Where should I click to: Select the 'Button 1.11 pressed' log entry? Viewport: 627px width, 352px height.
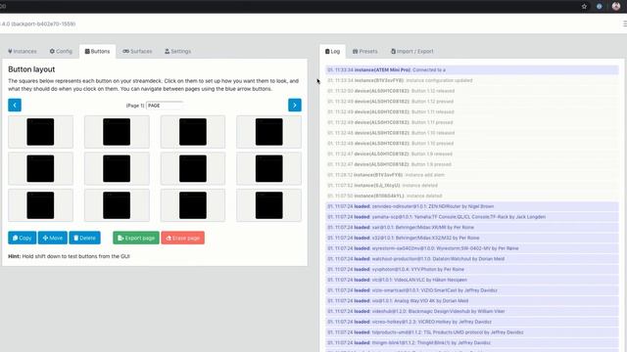[x=472, y=122]
